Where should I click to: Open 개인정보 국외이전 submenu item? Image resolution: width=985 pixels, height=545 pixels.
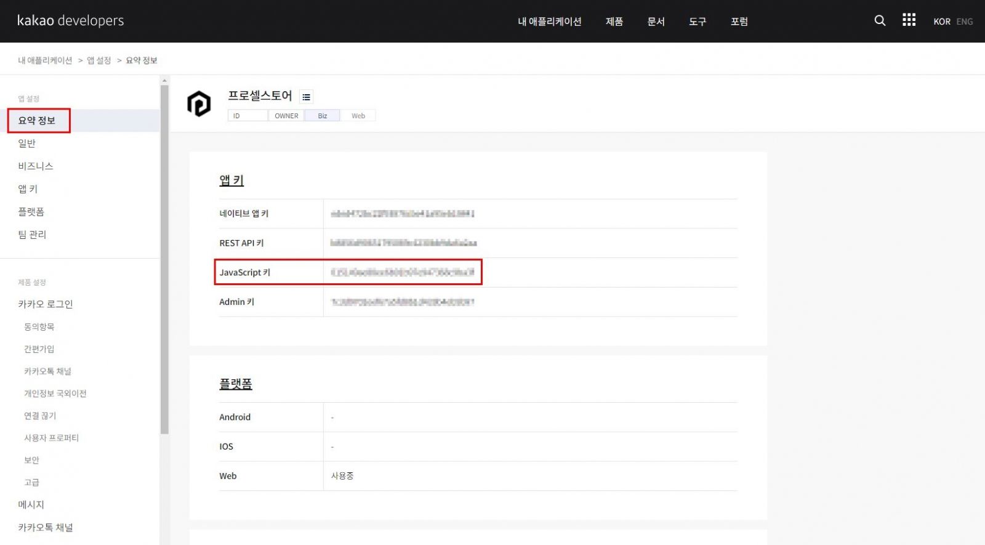click(55, 393)
